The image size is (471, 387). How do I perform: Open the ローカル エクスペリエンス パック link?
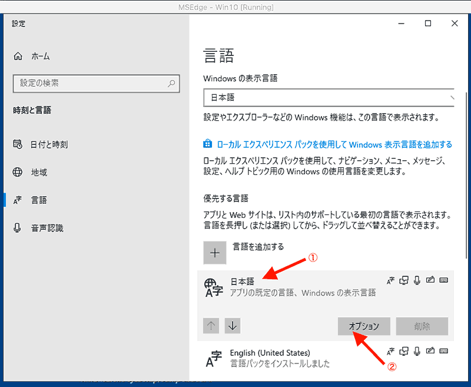click(x=330, y=143)
